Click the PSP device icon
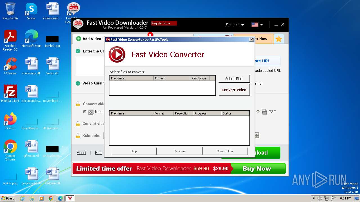This screenshot has width=360, height=202. [x=264, y=112]
